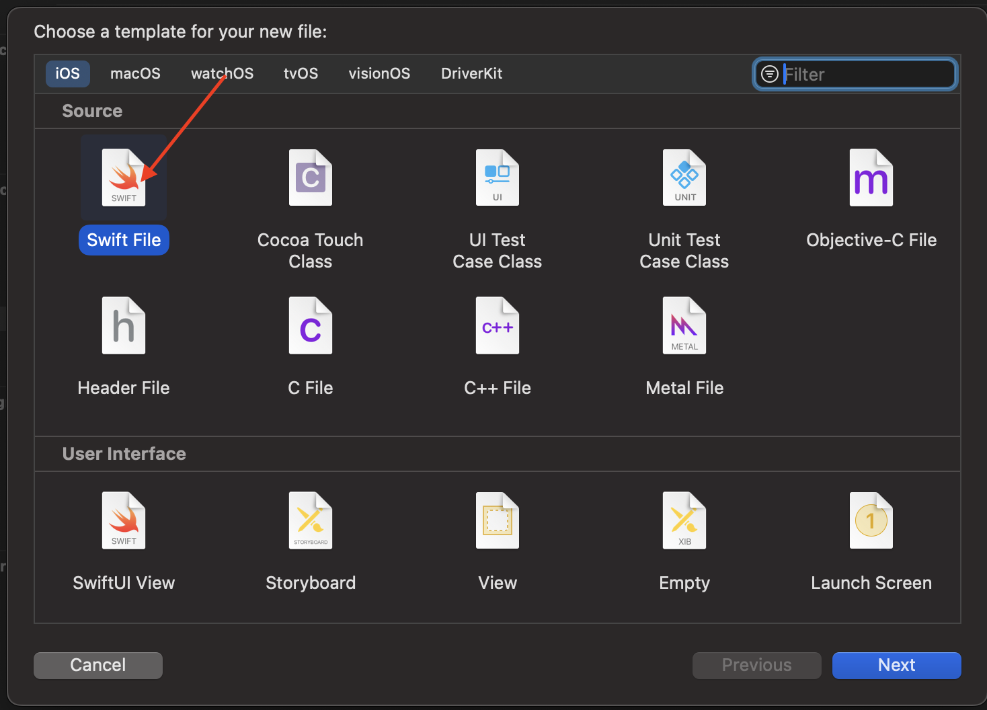This screenshot has width=987, height=710.
Task: Click the 'Cocoa Touch Class' label
Action: [x=311, y=251]
